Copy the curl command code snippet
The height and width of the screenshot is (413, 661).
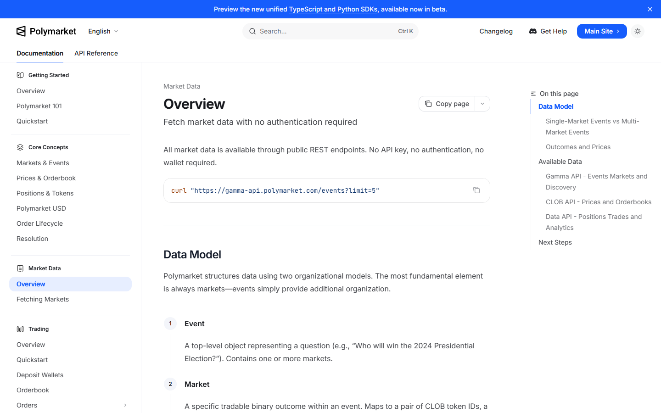[476, 190]
